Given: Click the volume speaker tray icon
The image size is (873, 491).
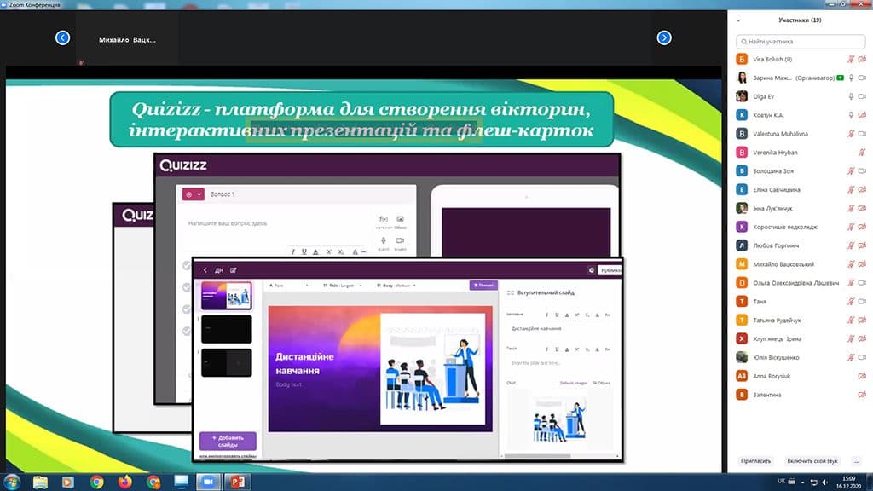Looking at the screenshot, I should click(x=825, y=482).
